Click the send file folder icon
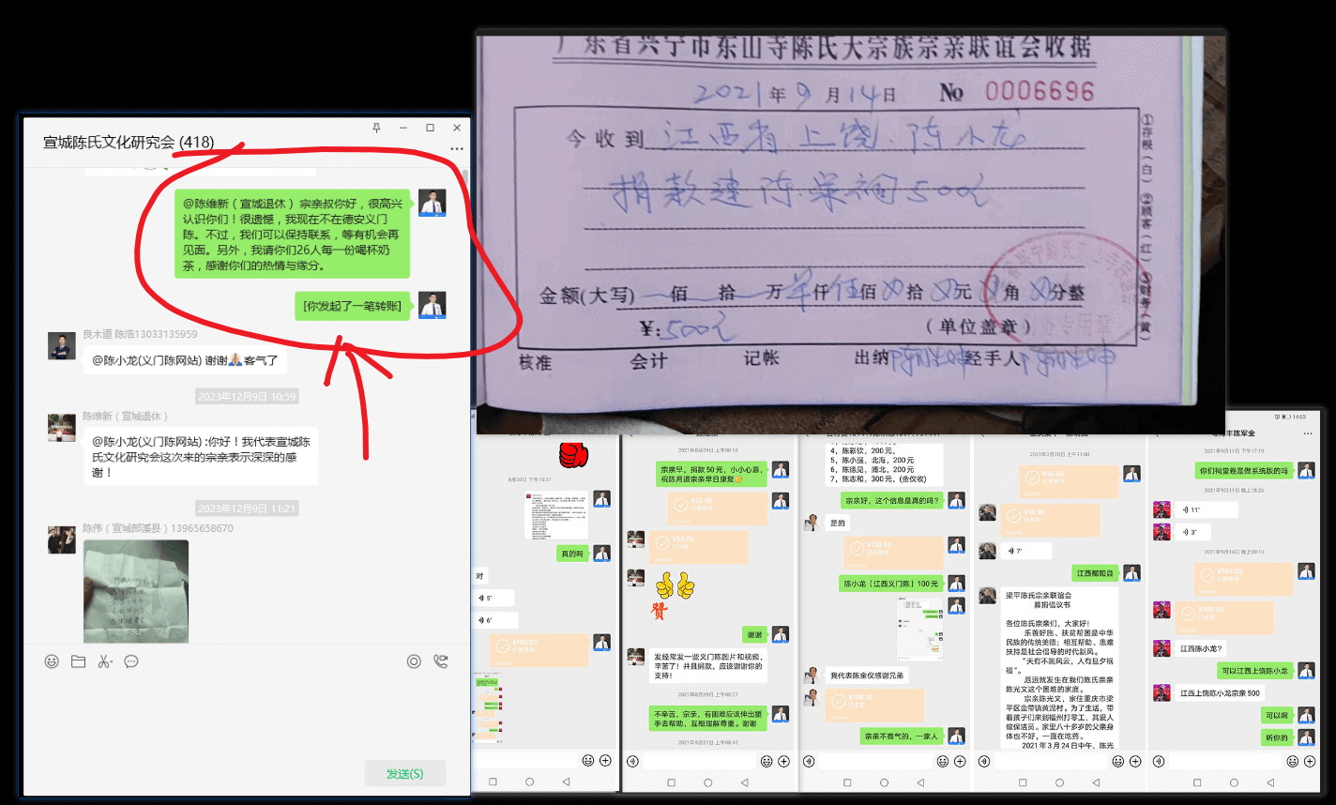The width and height of the screenshot is (1336, 805). [x=78, y=661]
